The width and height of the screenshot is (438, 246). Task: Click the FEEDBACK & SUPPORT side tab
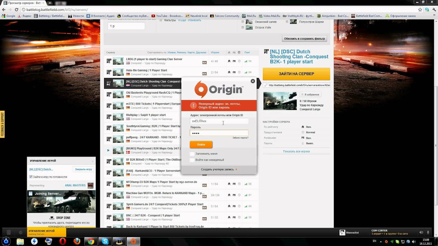(x=2, y=124)
